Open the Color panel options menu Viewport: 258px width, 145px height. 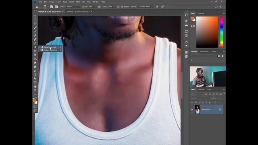[224, 13]
